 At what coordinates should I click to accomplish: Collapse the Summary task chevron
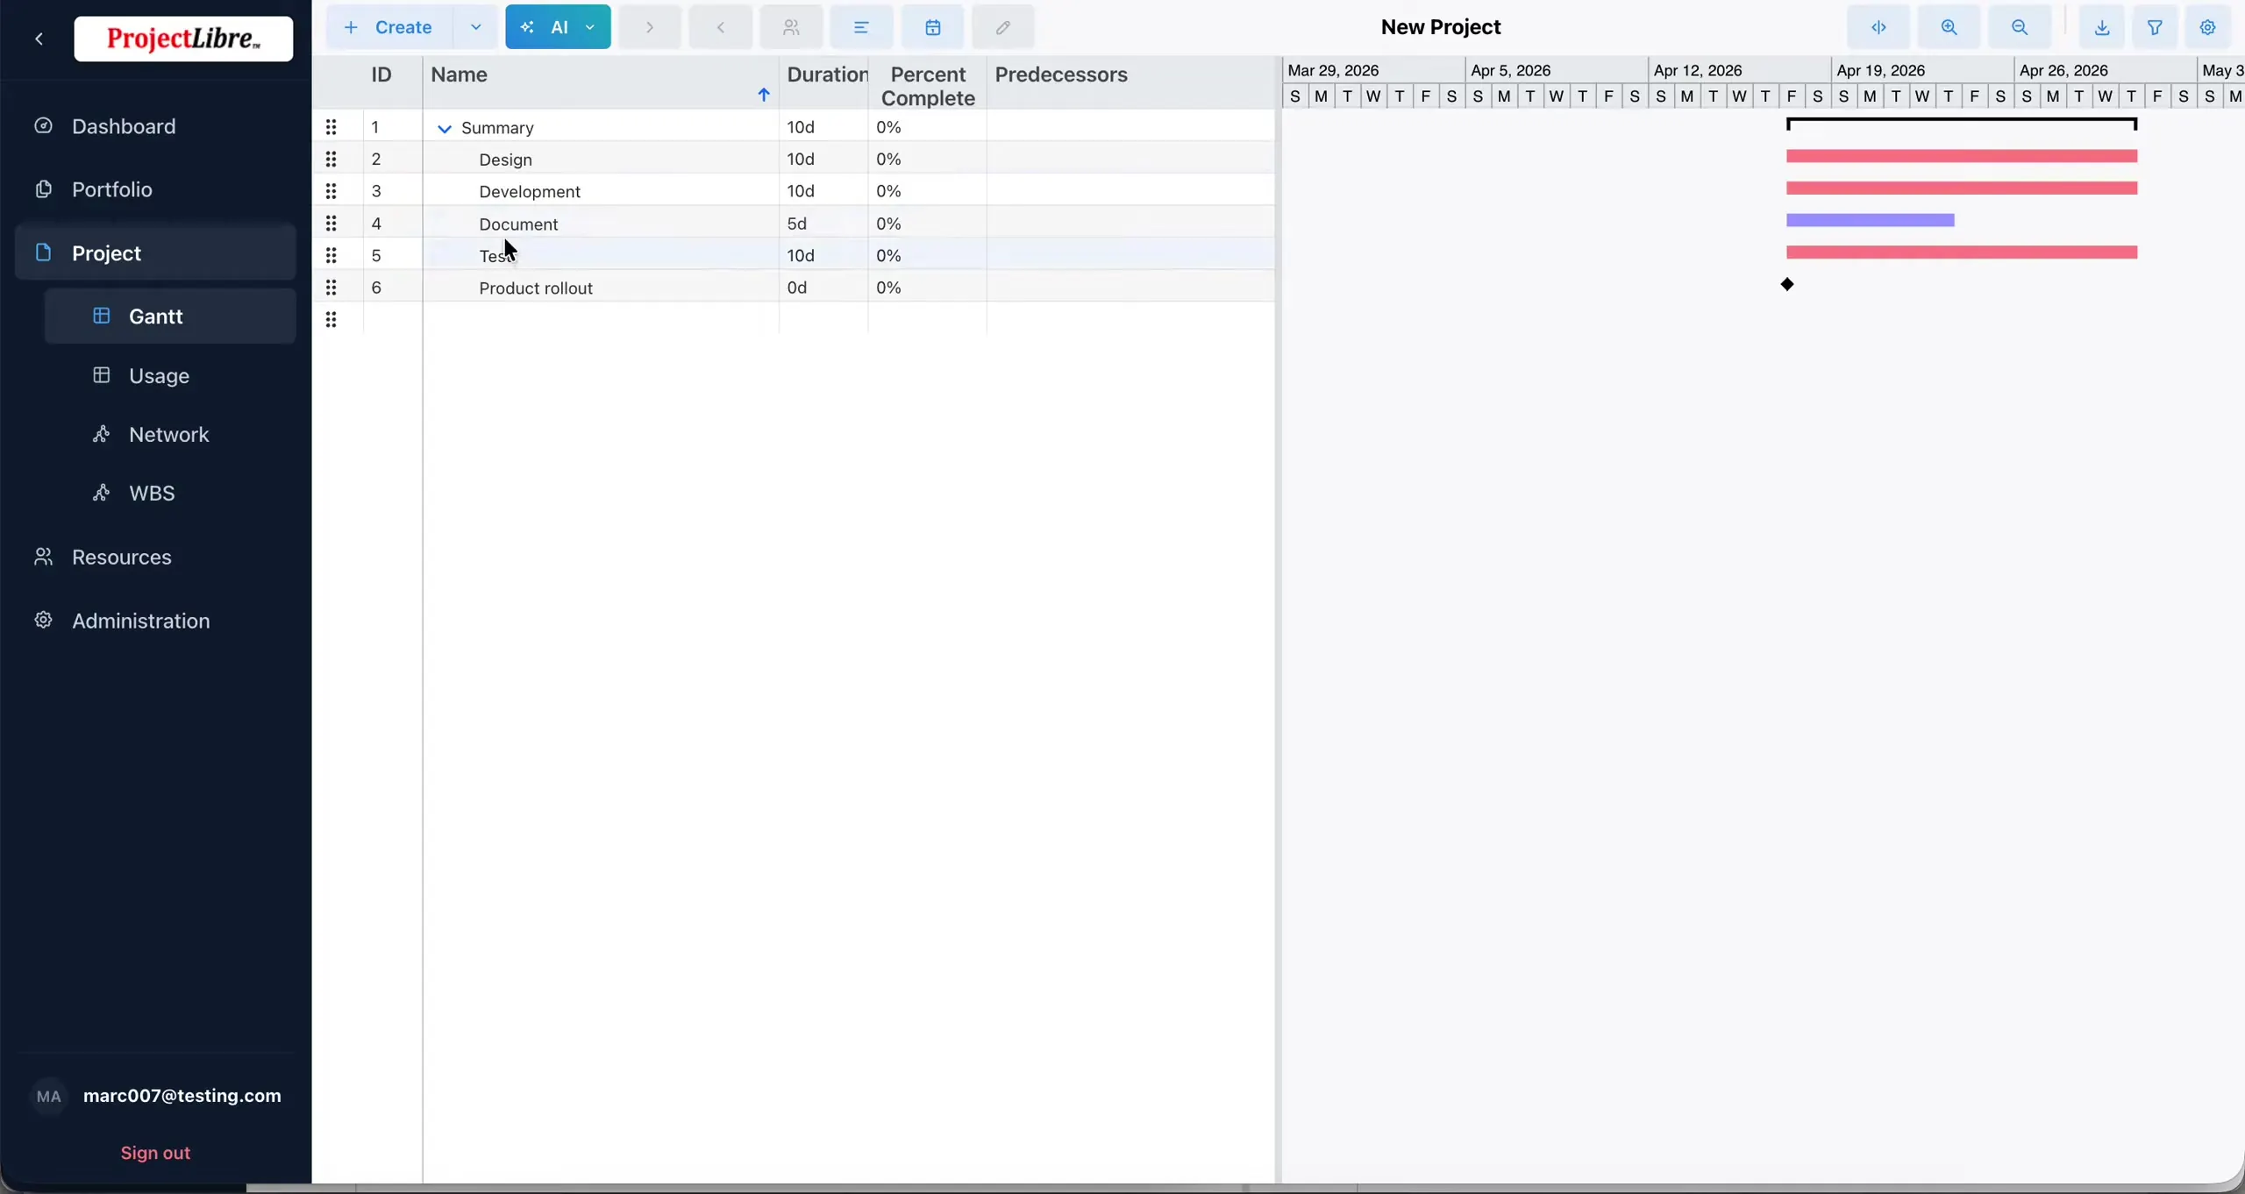click(x=445, y=129)
